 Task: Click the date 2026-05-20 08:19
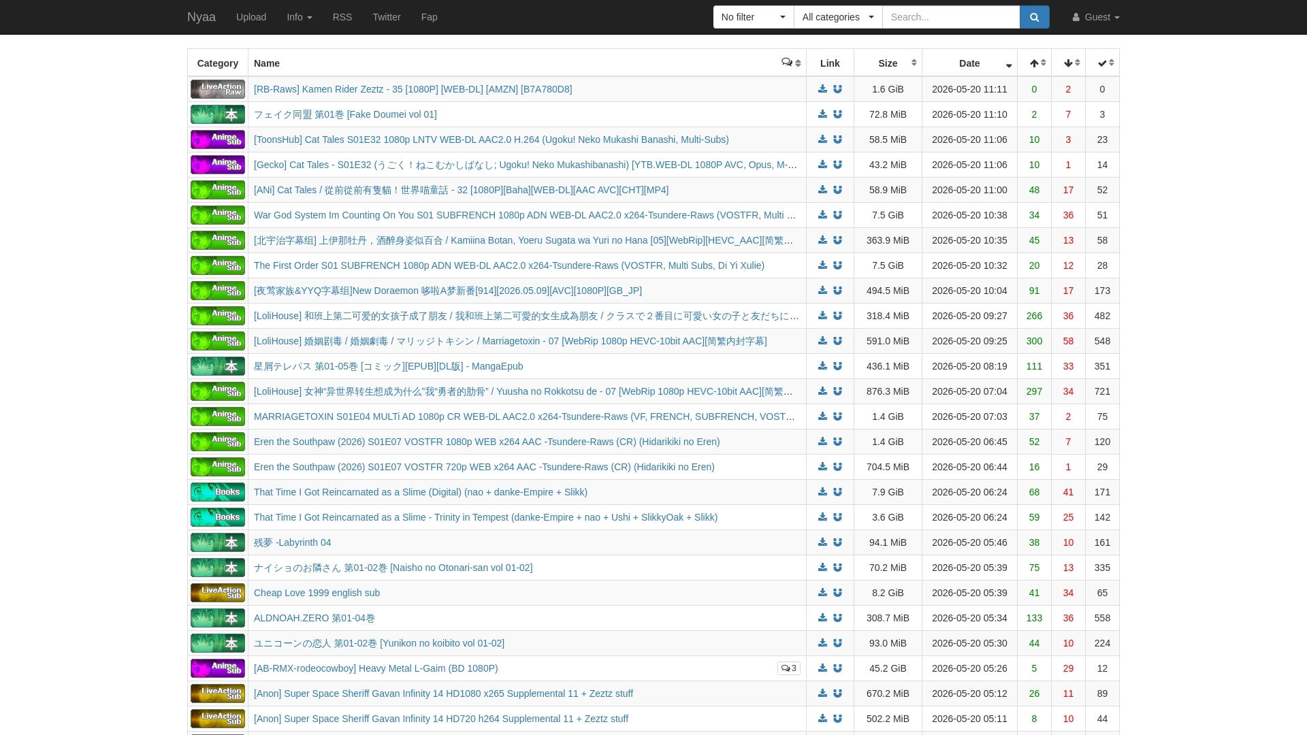pyautogui.click(x=969, y=366)
